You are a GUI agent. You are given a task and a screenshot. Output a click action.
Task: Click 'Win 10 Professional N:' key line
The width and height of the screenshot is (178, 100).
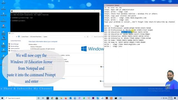[128, 30]
